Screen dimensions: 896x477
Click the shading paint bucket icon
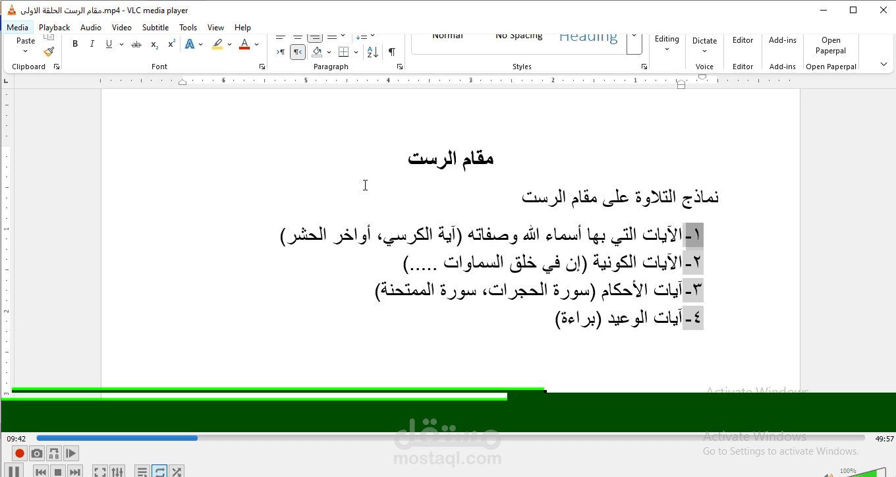(318, 52)
